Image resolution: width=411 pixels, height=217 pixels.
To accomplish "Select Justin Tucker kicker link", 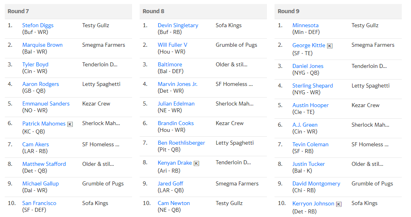I will coord(309,164).
